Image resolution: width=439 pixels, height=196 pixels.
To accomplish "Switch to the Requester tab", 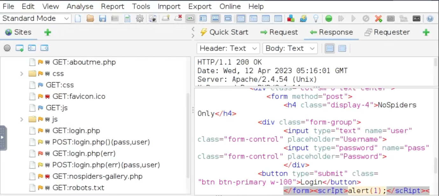I will [387, 32].
